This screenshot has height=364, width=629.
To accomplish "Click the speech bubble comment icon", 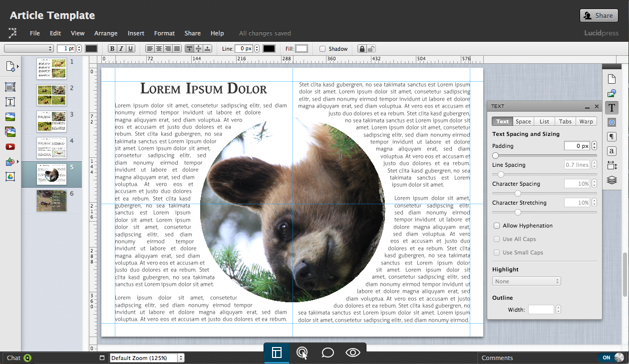I will [327, 353].
